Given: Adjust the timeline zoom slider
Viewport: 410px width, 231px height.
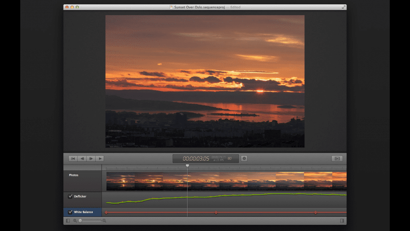Looking at the screenshot, I should coord(81,221).
